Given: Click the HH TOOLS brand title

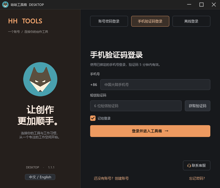Looking at the screenshot, I should pos(25,21).
